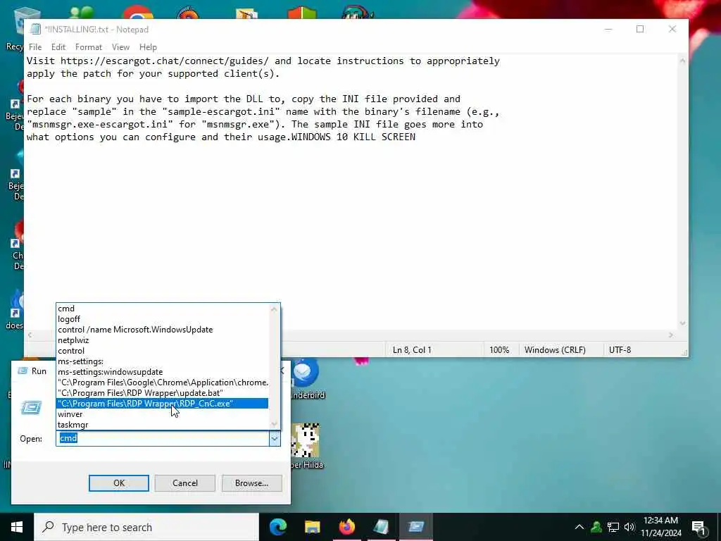The width and height of the screenshot is (721, 541).
Task: Close the Notepad window
Action: (672, 30)
